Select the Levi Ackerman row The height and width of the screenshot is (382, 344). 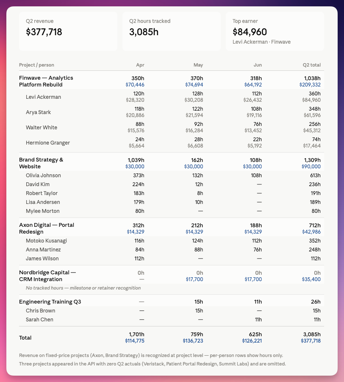pos(172,97)
